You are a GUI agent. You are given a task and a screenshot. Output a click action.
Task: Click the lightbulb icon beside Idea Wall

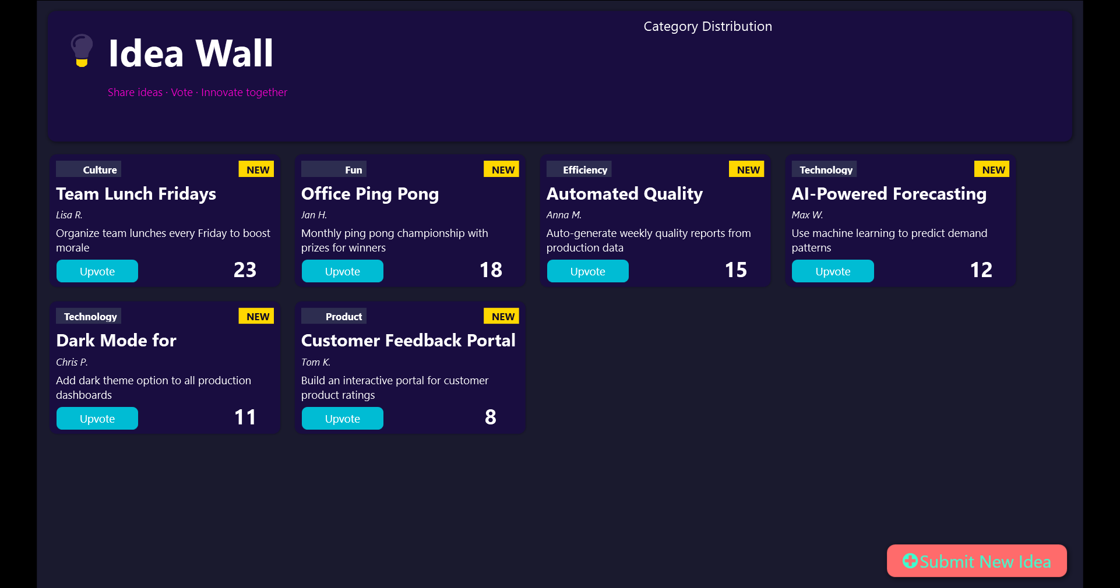pos(81,51)
